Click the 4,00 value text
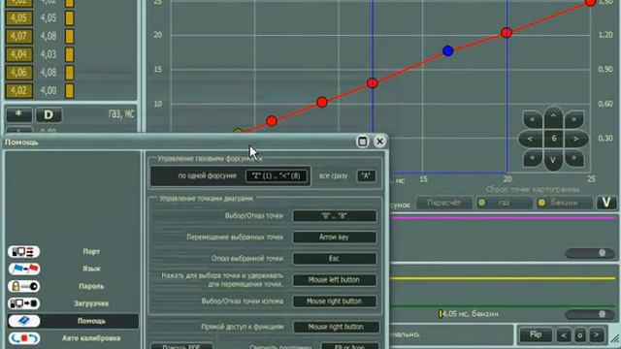Image resolution: width=621 pixels, height=349 pixels. 49,90
